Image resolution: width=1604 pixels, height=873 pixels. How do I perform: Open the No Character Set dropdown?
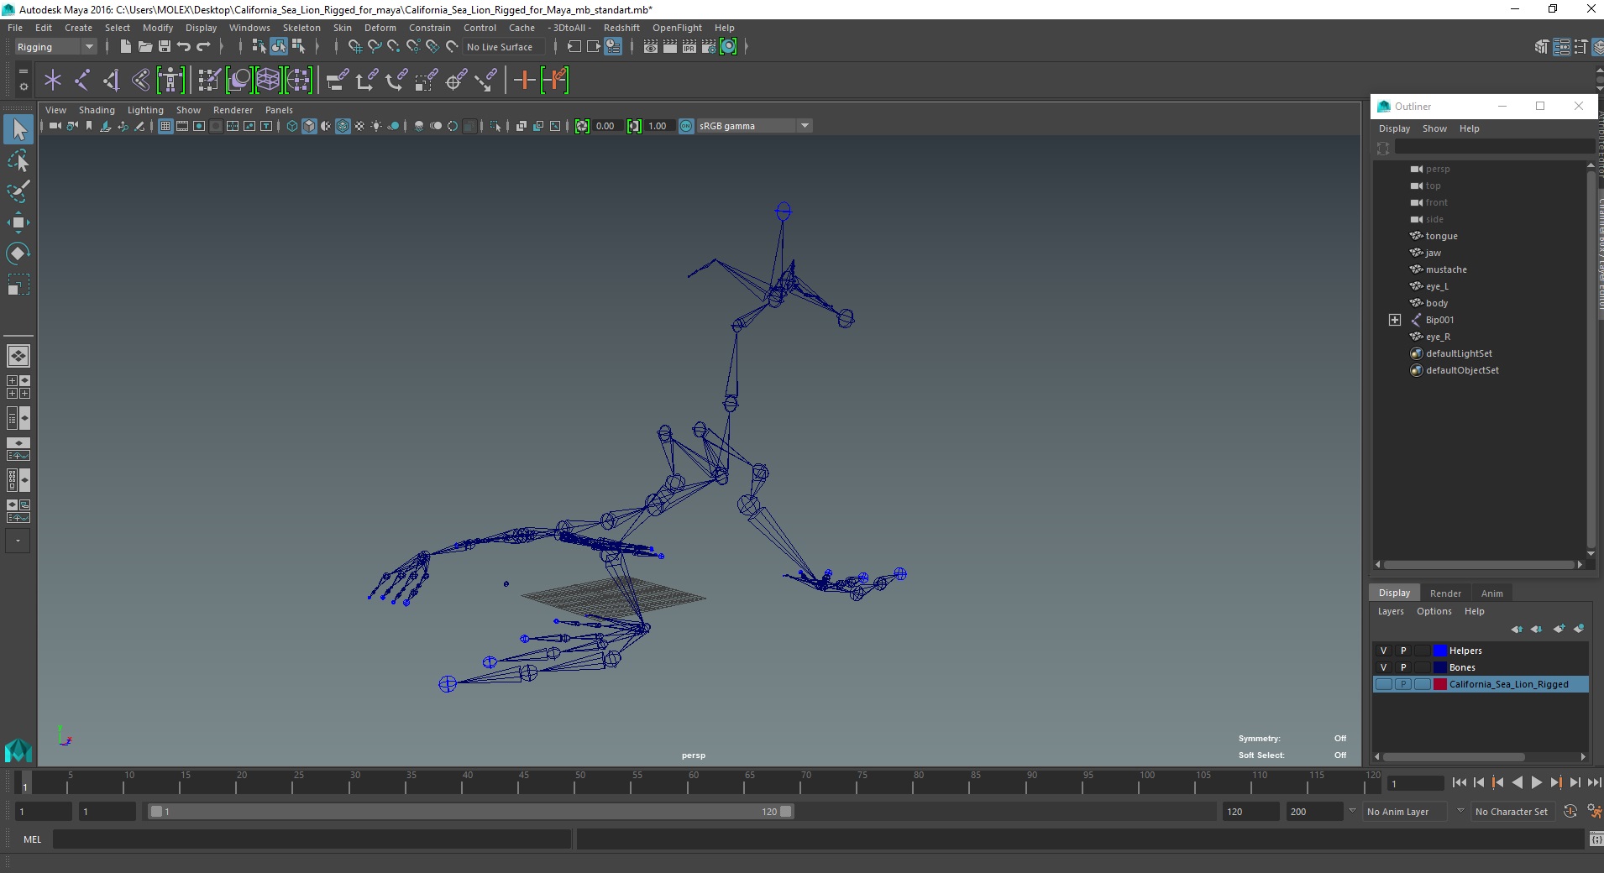(x=1512, y=812)
